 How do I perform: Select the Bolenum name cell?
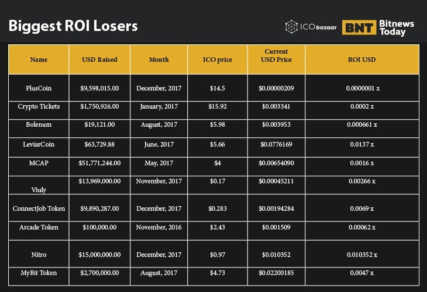coord(39,124)
